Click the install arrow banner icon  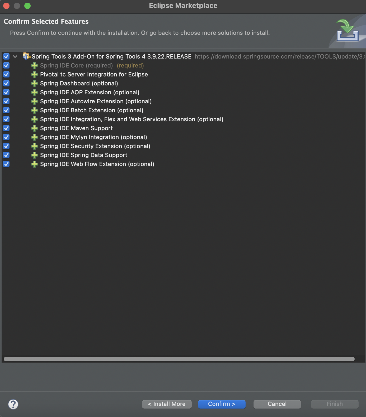[348, 30]
